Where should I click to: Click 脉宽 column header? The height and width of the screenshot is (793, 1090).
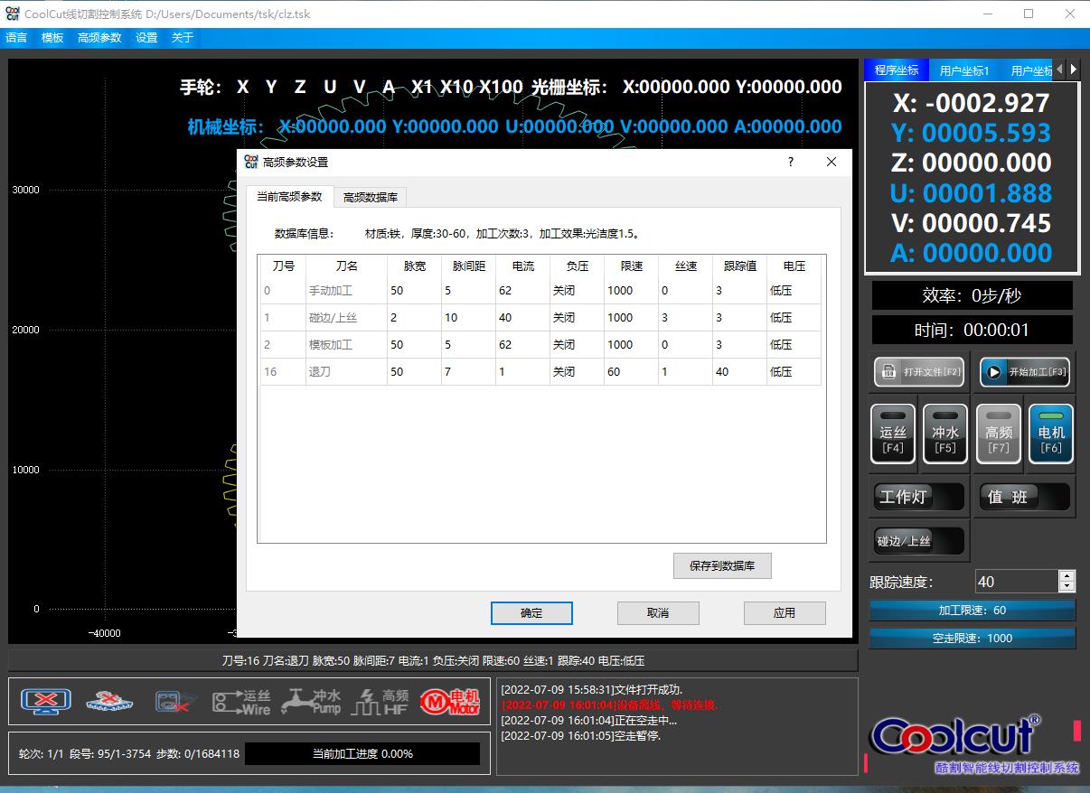(x=414, y=266)
